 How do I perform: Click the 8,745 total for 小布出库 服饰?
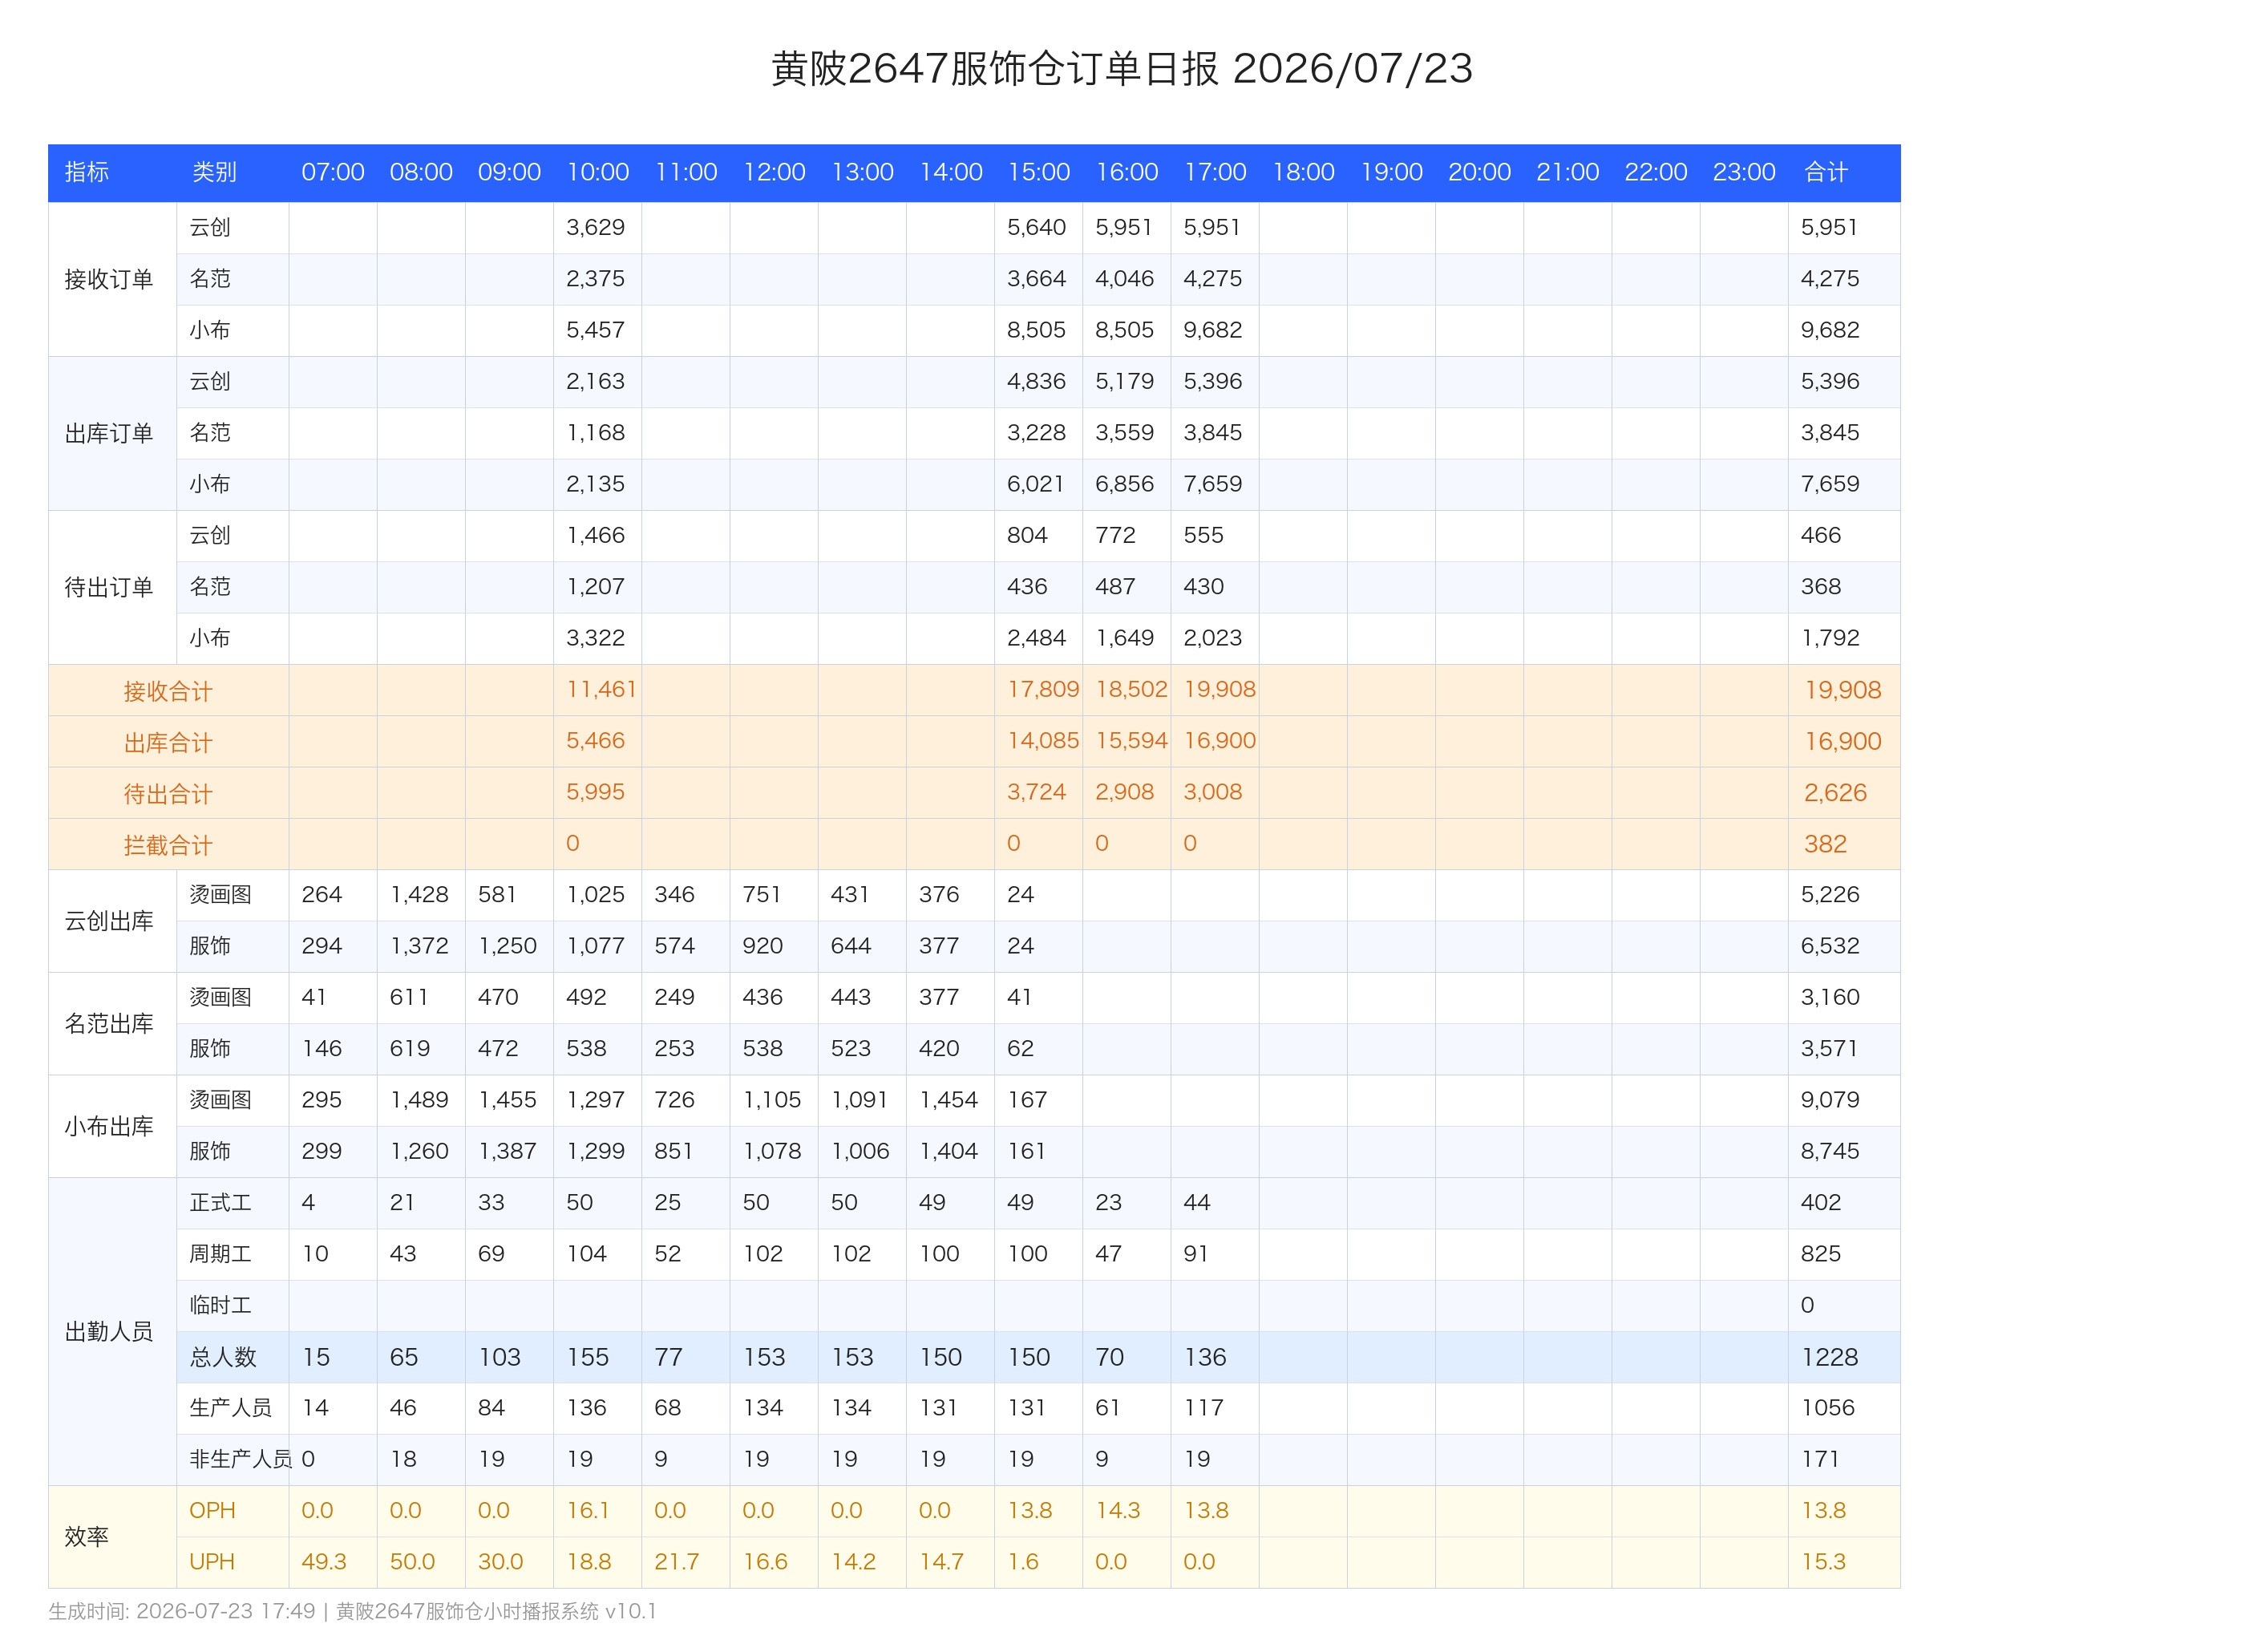[1830, 1151]
